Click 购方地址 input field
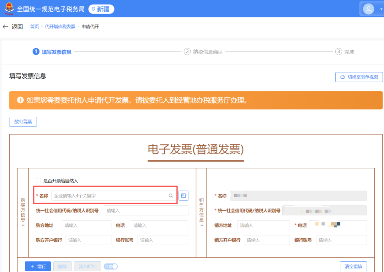 [86, 225]
